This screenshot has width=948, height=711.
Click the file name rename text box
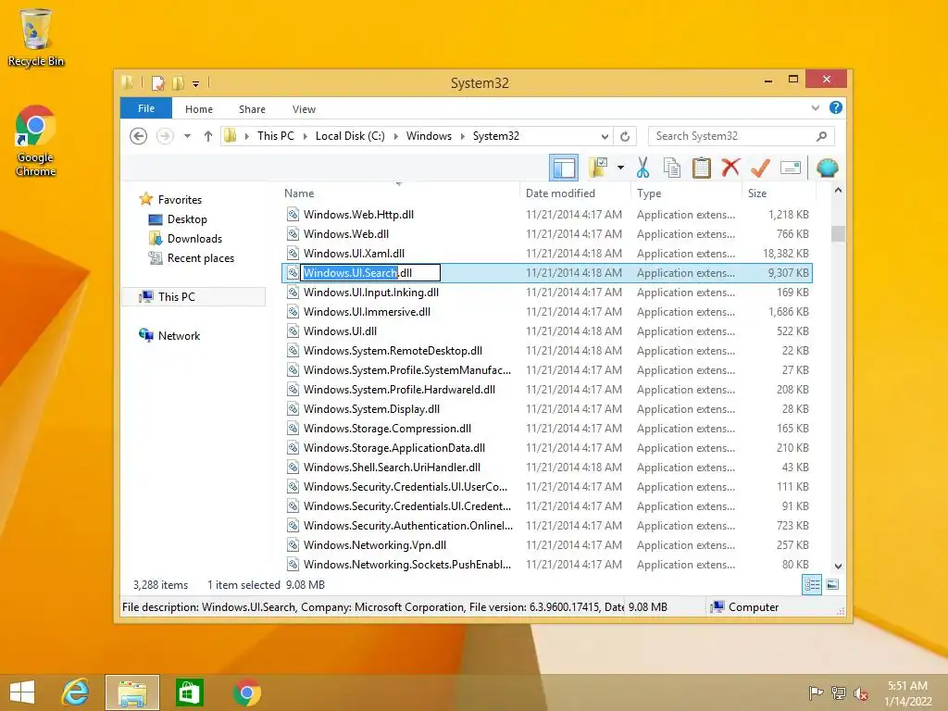click(370, 273)
